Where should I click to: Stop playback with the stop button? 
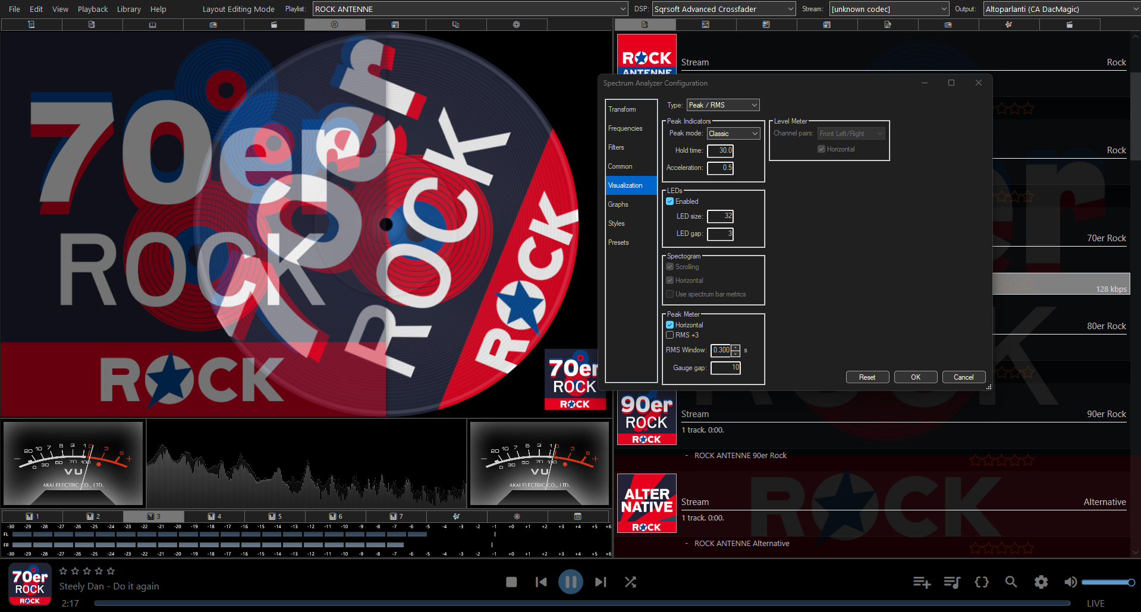tap(511, 582)
